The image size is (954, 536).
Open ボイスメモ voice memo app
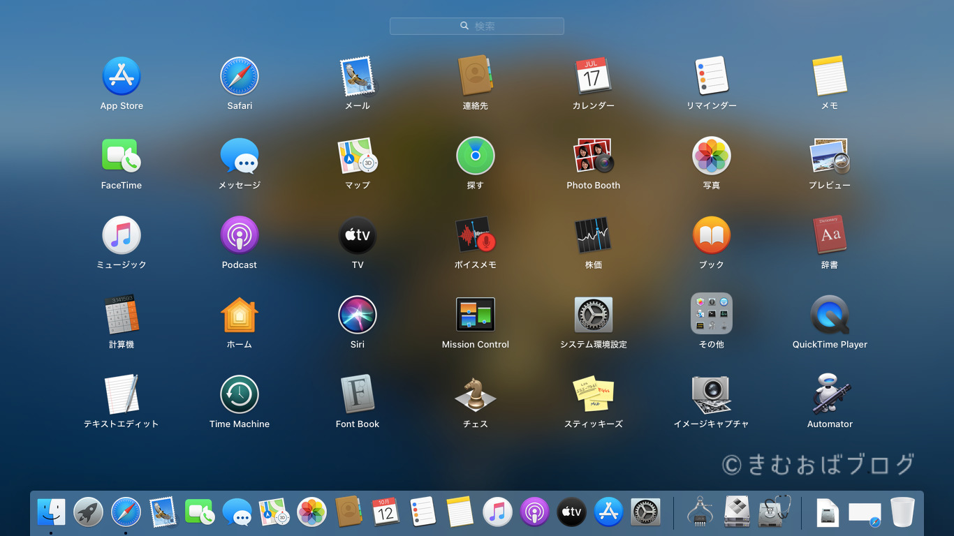click(476, 235)
